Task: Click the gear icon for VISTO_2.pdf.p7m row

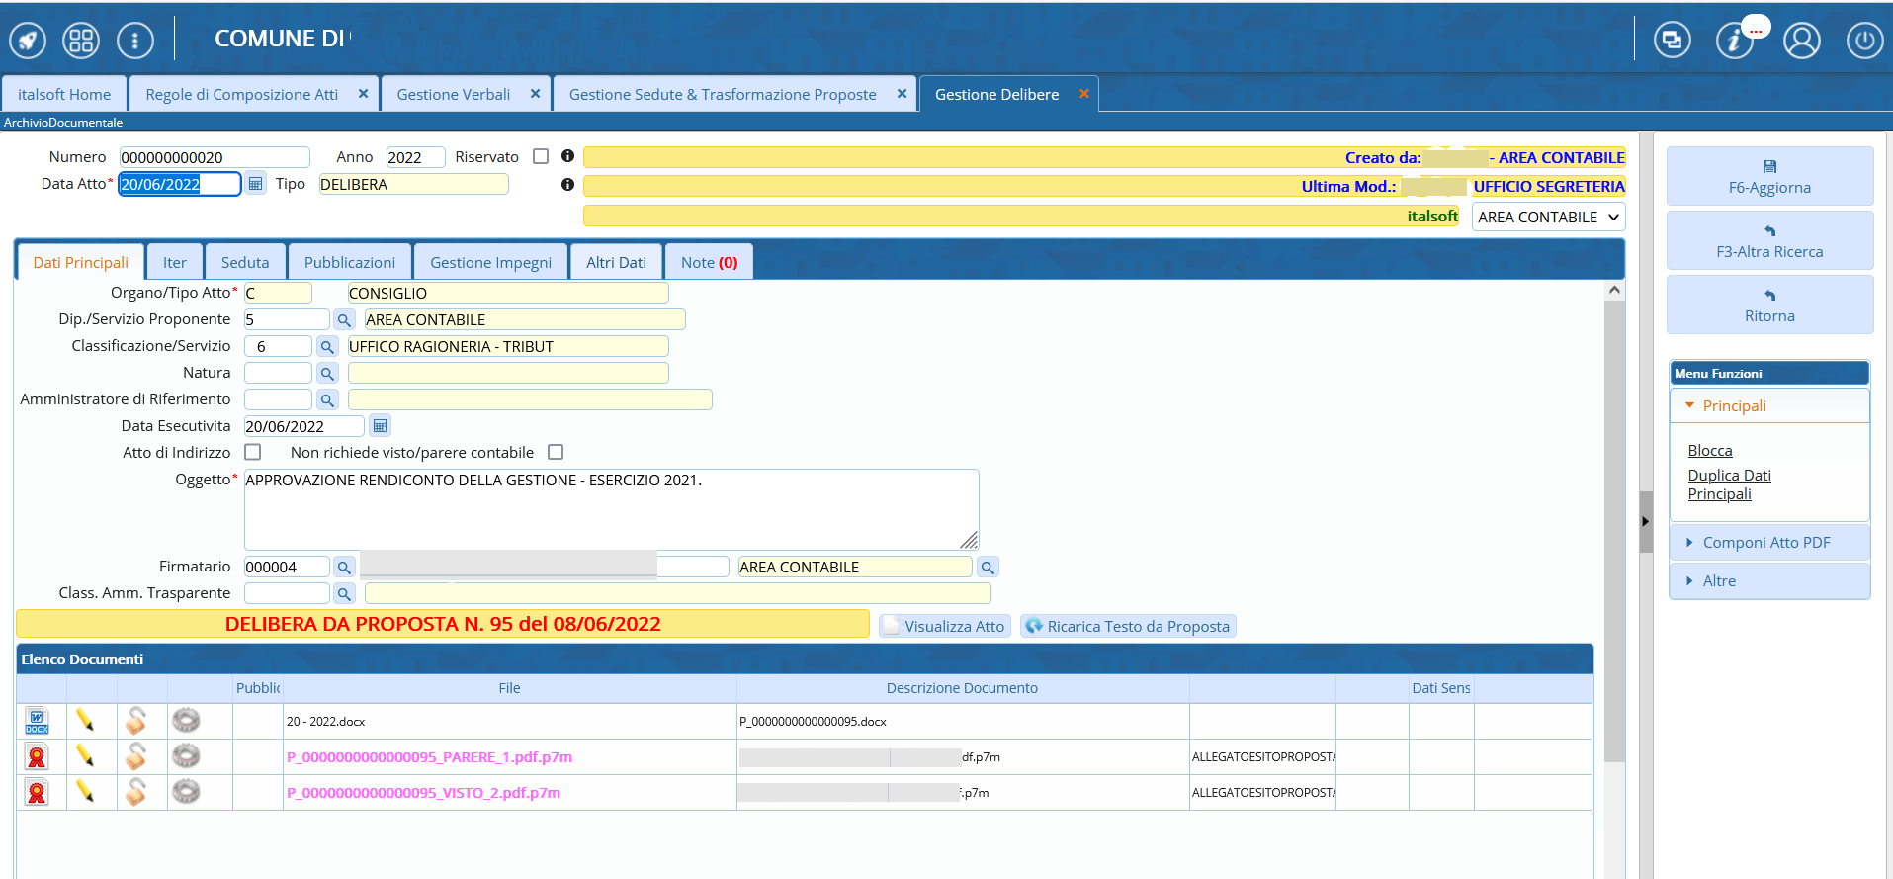Action: click(x=186, y=792)
